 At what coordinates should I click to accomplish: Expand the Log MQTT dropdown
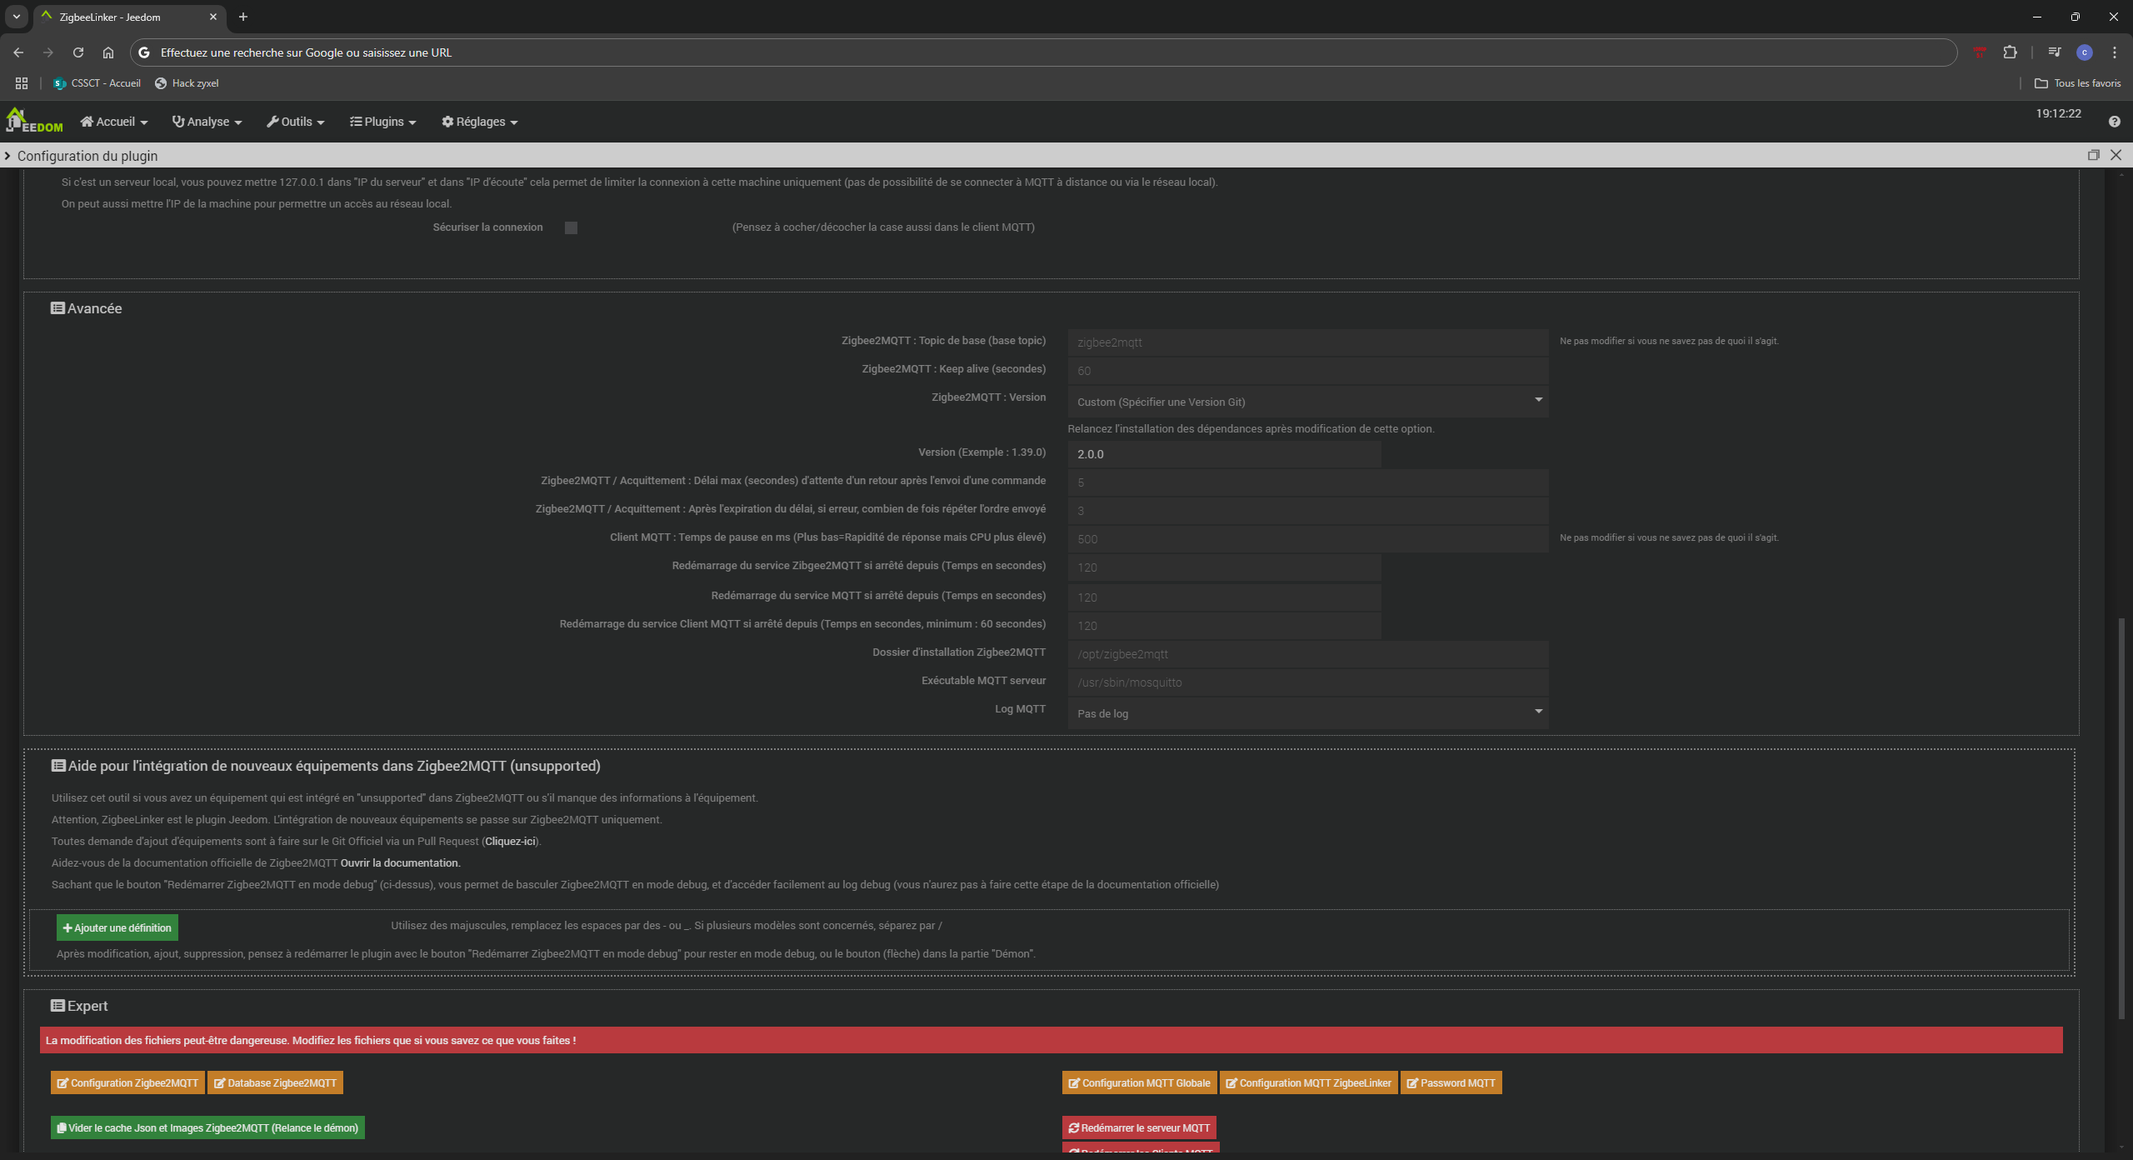click(1307, 713)
